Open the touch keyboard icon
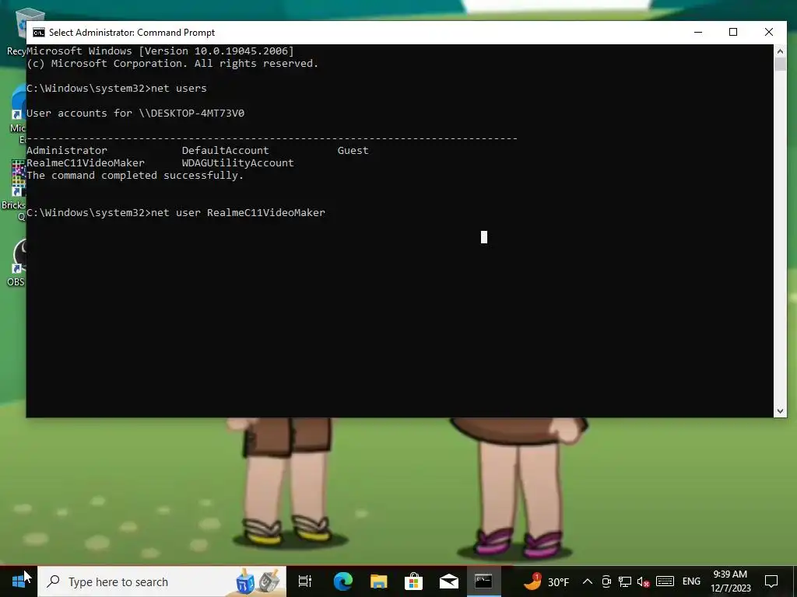The width and height of the screenshot is (797, 597). [x=665, y=581]
